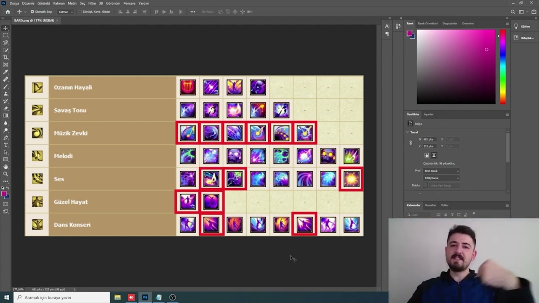Select the Eraser tool
Screen dimensions: 539x303
tap(5, 108)
